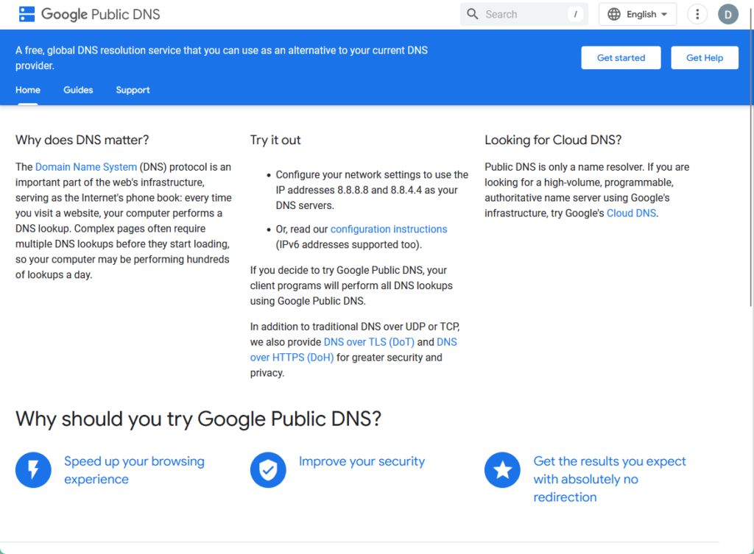Click the slash shortcut key in search
This screenshot has height=554, width=754.
(x=576, y=14)
